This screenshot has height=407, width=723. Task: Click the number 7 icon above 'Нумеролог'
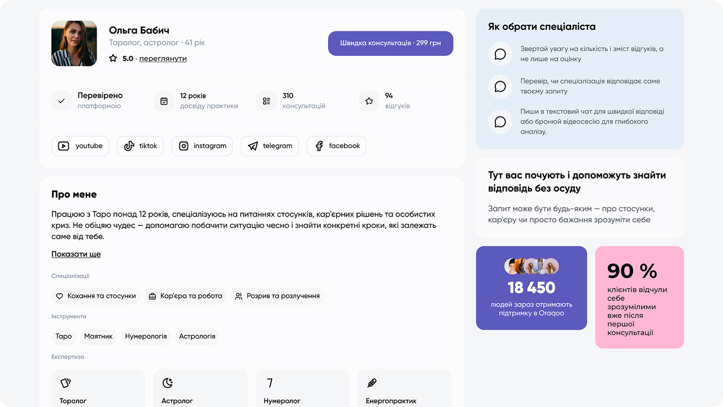(x=270, y=383)
